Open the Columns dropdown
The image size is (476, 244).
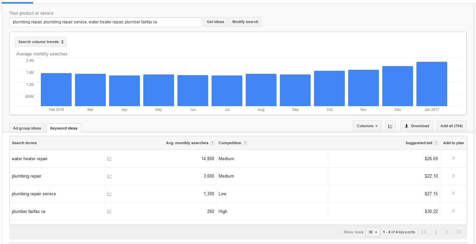(367, 126)
